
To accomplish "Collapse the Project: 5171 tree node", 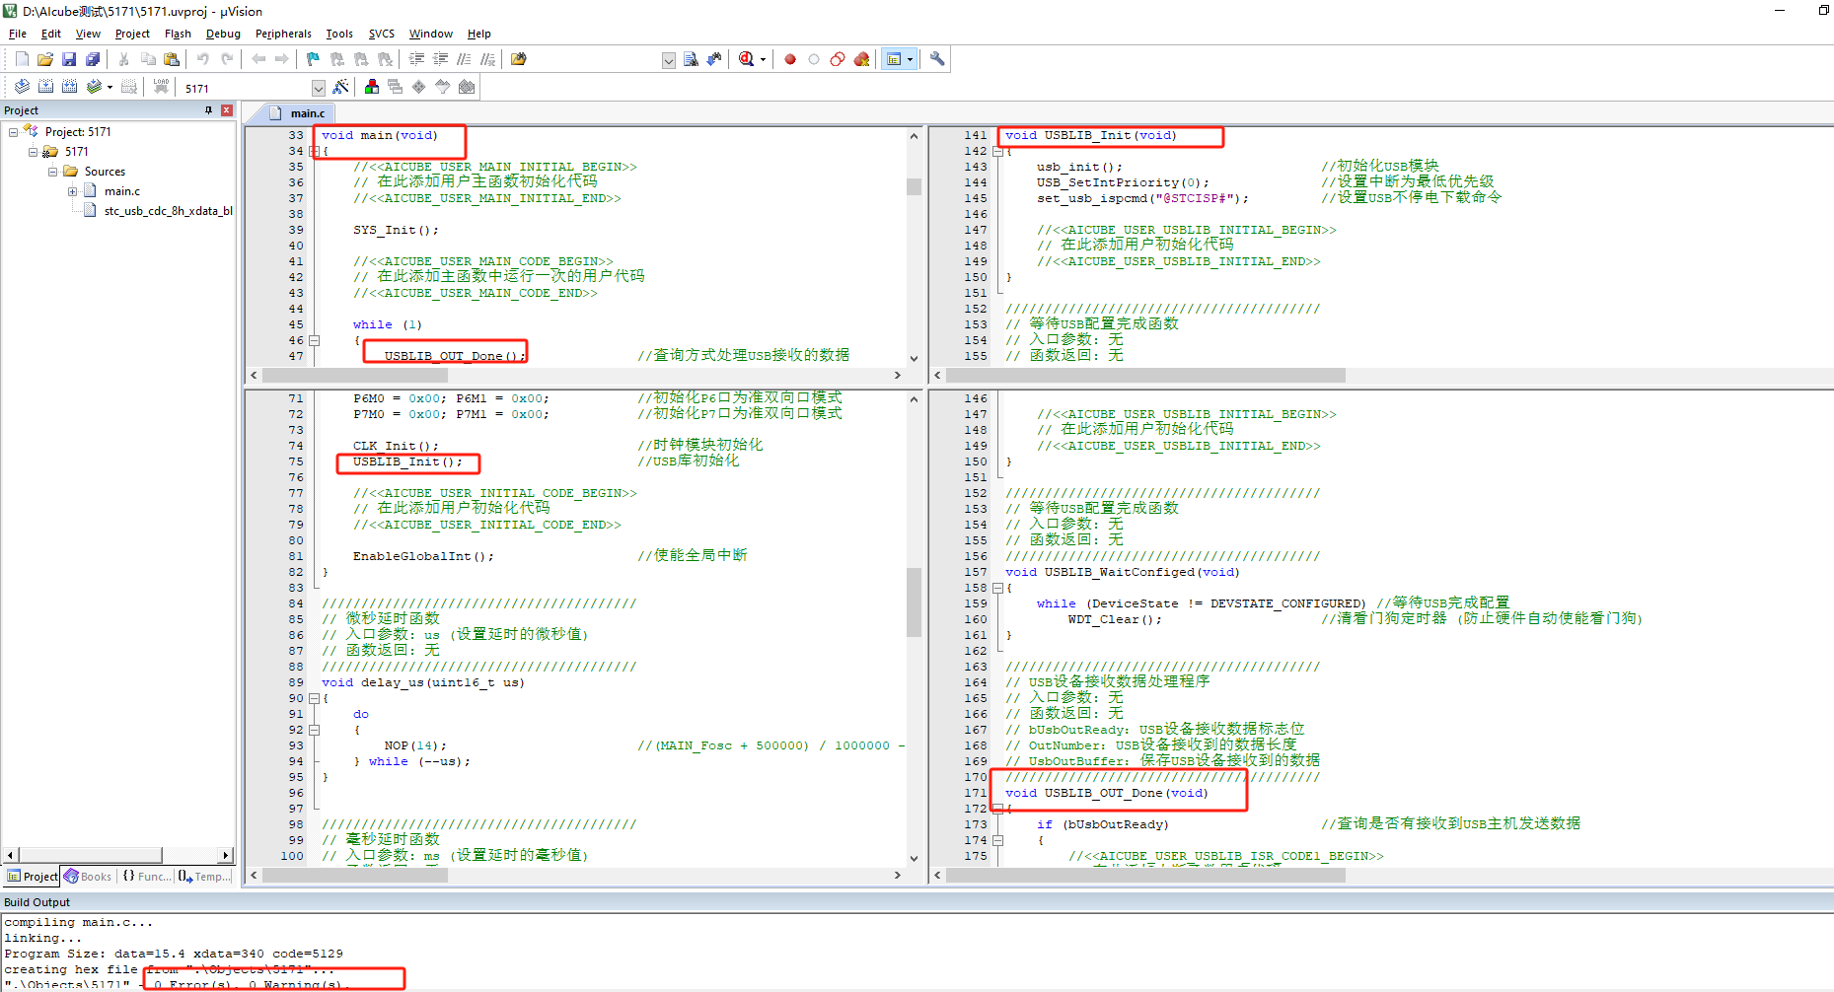I will click(13, 131).
